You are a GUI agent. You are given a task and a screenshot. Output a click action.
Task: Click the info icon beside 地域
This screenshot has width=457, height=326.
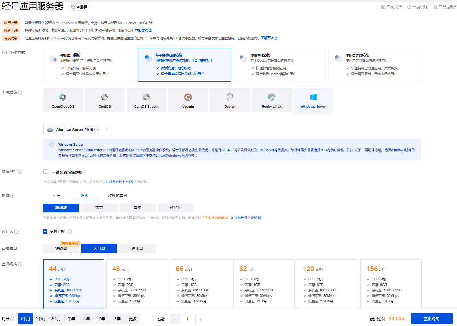(12, 196)
